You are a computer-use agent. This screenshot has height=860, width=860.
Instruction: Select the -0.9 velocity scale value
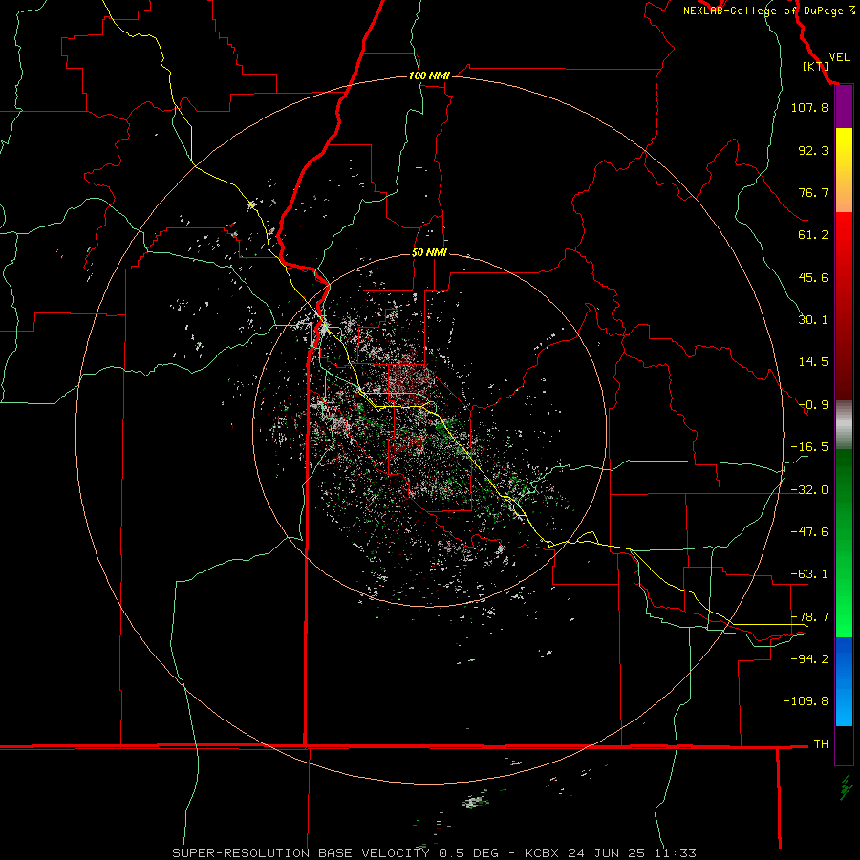813,405
